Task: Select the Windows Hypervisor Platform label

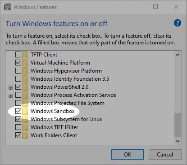Action: (x=66, y=71)
